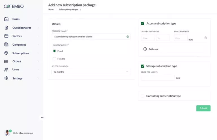Go to Home breadcrumb link
This screenshot has width=217, height=140.
pos(51,10)
